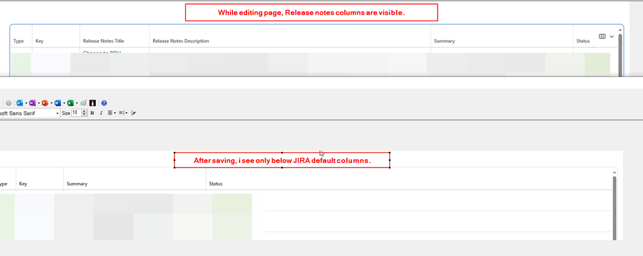Click the text effects icon after alignment
This screenshot has height=256, width=643.
pyautogui.click(x=133, y=113)
